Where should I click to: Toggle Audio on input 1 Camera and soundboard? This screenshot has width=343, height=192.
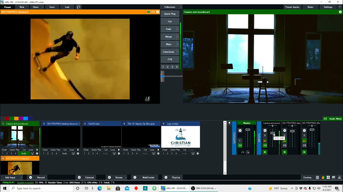point(24,154)
